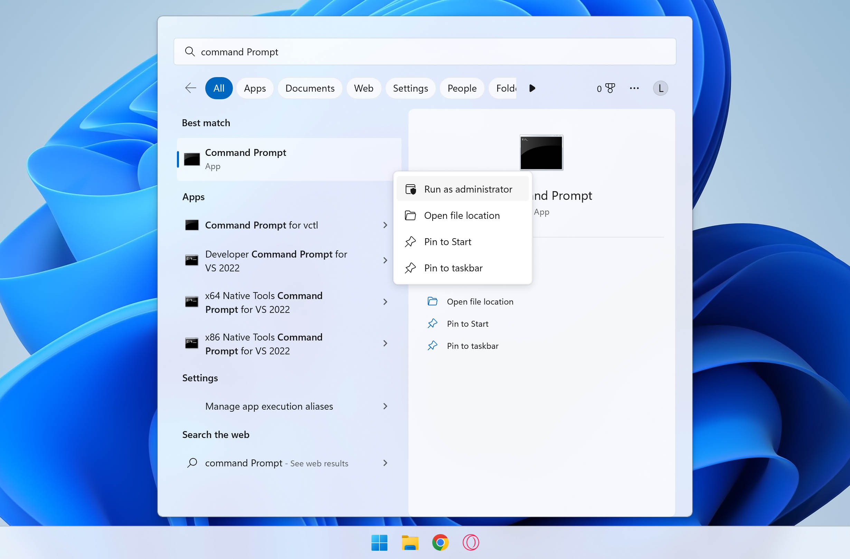The height and width of the screenshot is (559, 850).
Task: Click the Command Prompt for vctl icon
Action: (192, 225)
